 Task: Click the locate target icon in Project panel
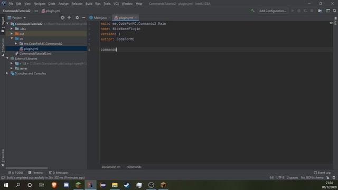[62, 17]
